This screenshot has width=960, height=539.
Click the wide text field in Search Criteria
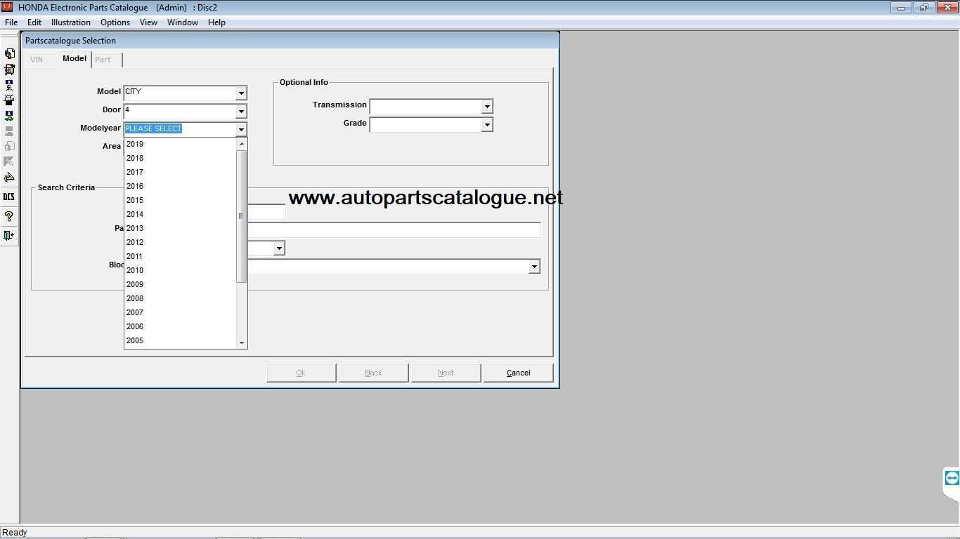(x=394, y=229)
